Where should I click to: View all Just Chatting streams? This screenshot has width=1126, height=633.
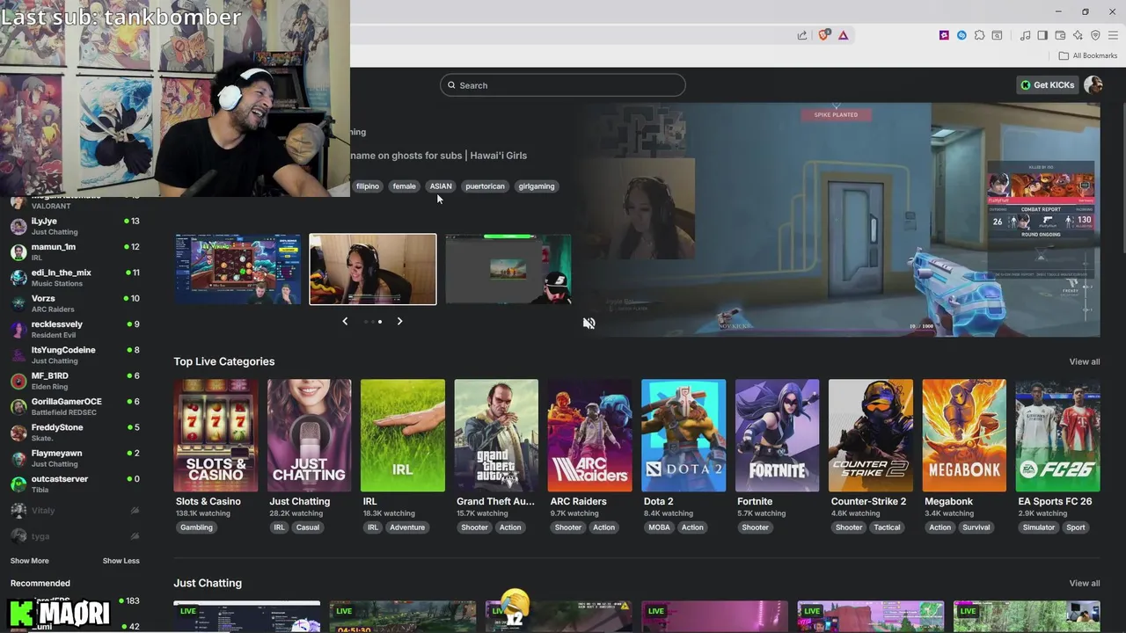coord(1084,583)
